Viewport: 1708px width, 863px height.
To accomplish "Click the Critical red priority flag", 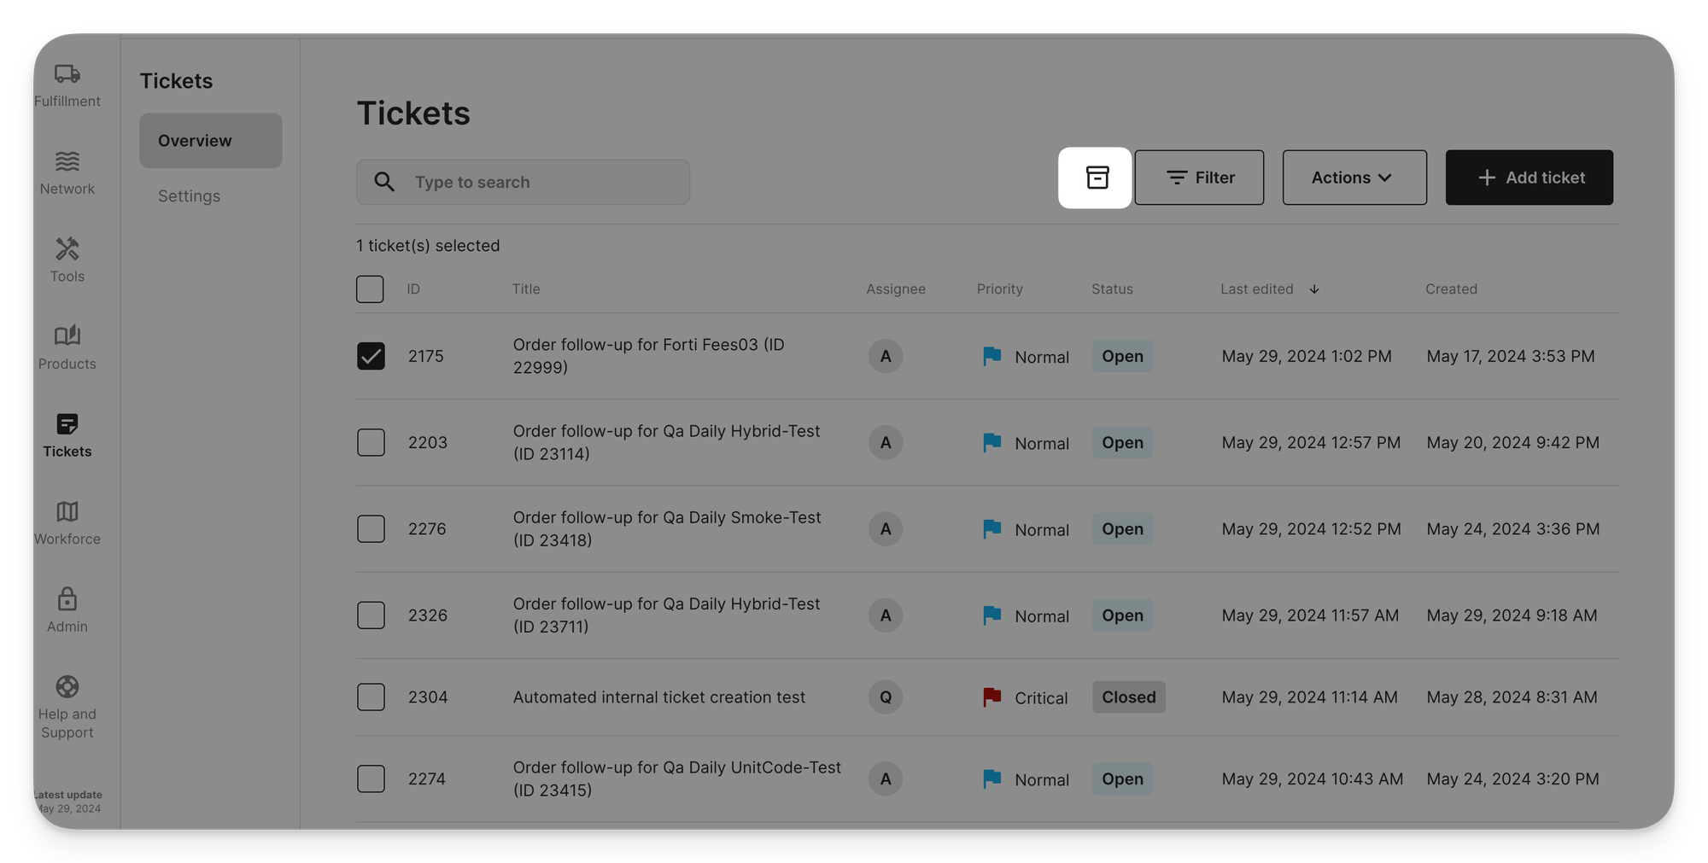I will (991, 697).
